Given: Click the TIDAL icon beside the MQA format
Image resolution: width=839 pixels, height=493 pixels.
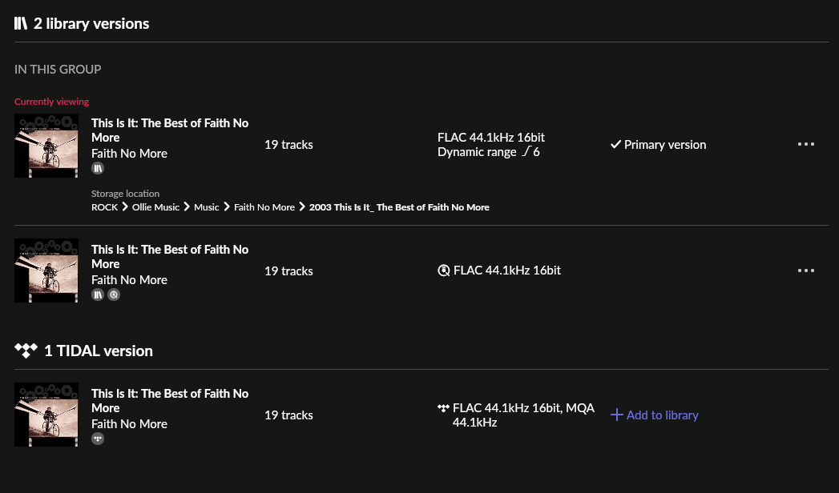Looking at the screenshot, I should [x=443, y=408].
